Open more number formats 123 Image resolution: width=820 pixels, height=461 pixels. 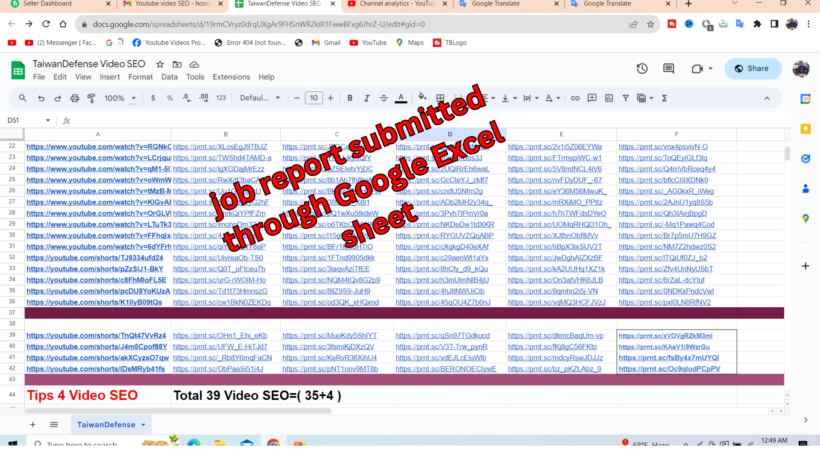(221, 98)
